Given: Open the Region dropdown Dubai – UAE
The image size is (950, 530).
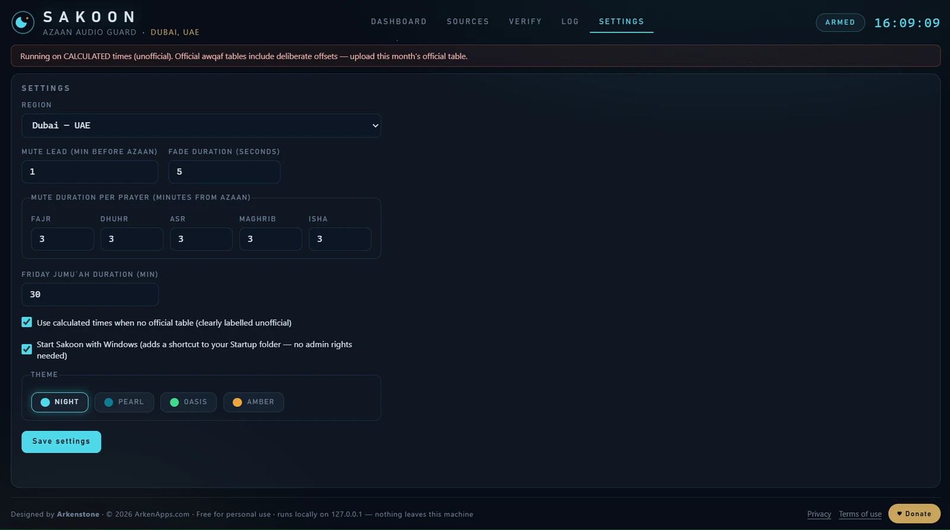Looking at the screenshot, I should click(201, 125).
